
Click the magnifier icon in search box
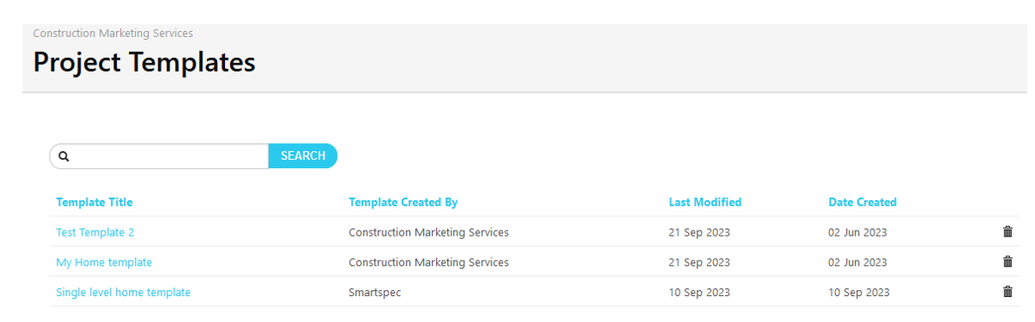click(x=64, y=156)
